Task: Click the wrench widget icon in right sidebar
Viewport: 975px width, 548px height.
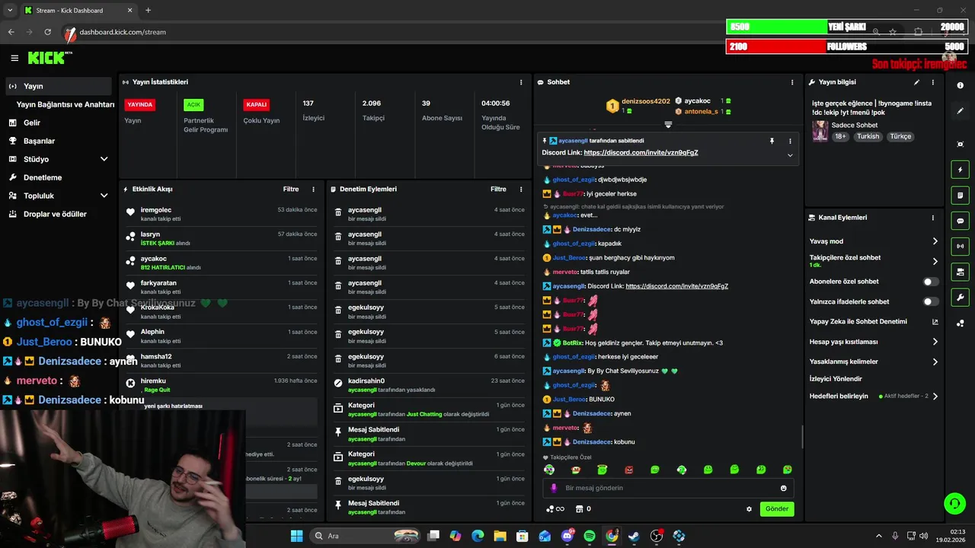Action: (960, 298)
